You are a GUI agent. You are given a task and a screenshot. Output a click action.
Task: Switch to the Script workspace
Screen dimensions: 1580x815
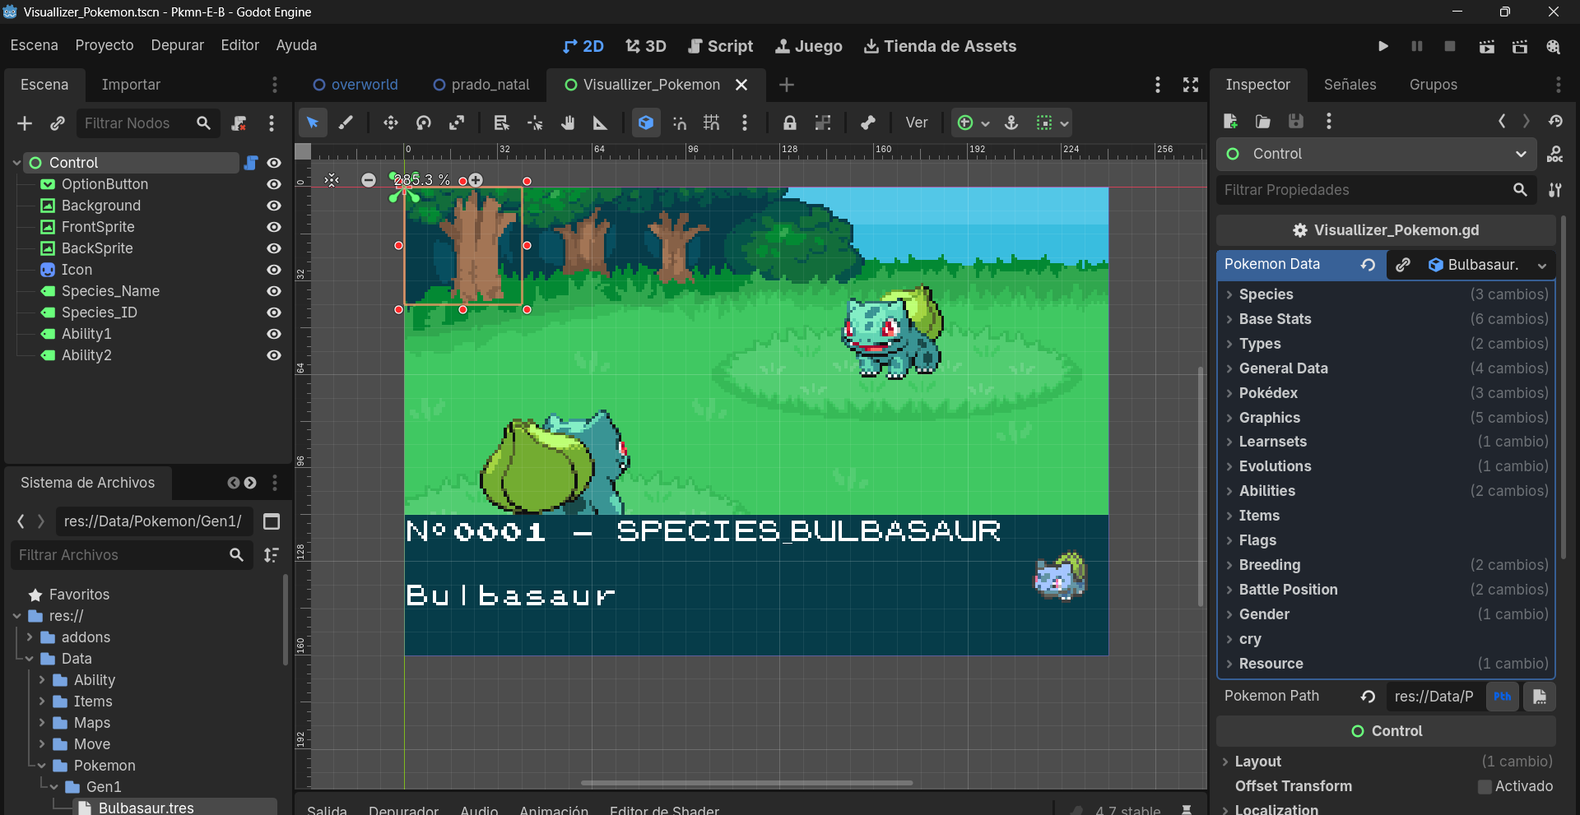pos(721,46)
